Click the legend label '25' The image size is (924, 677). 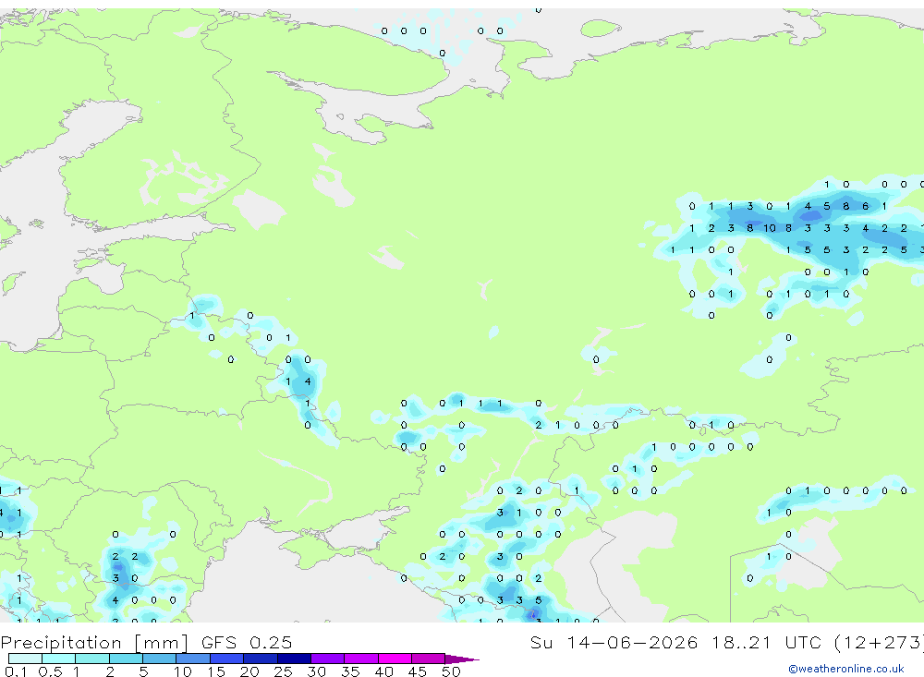(x=284, y=671)
